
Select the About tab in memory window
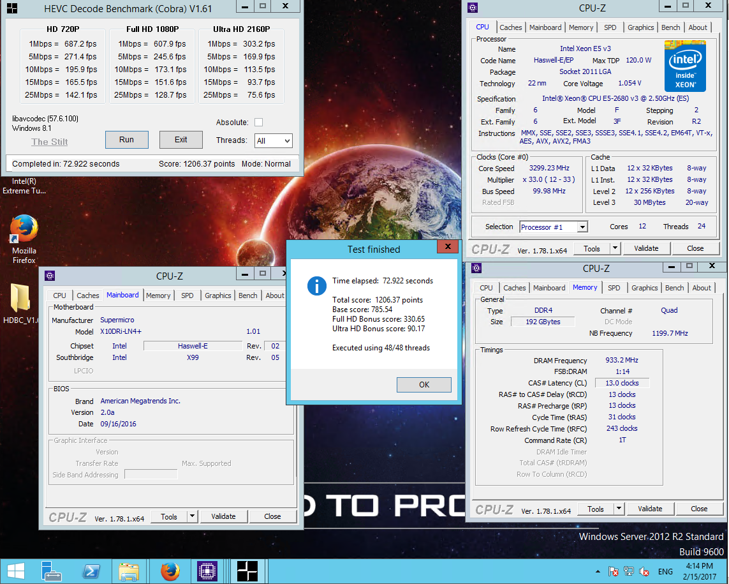coord(701,288)
